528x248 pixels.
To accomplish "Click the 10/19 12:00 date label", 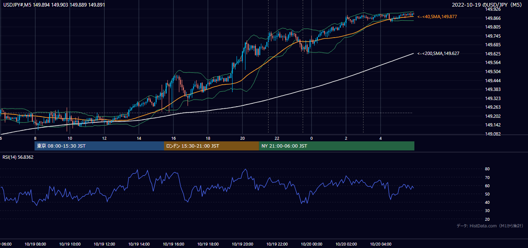I will 104,244.
